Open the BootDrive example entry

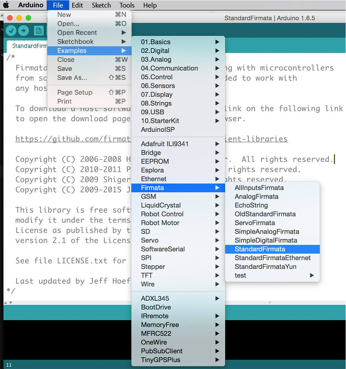pos(156,307)
